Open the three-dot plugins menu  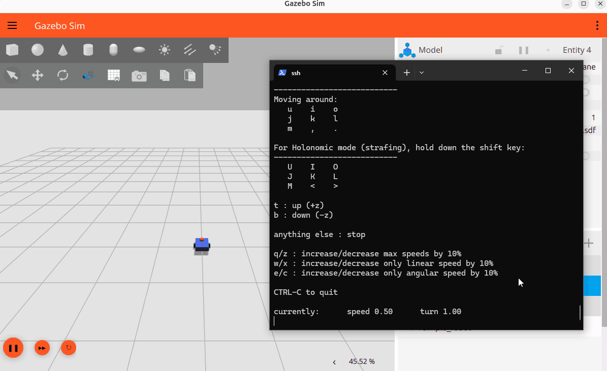597,25
